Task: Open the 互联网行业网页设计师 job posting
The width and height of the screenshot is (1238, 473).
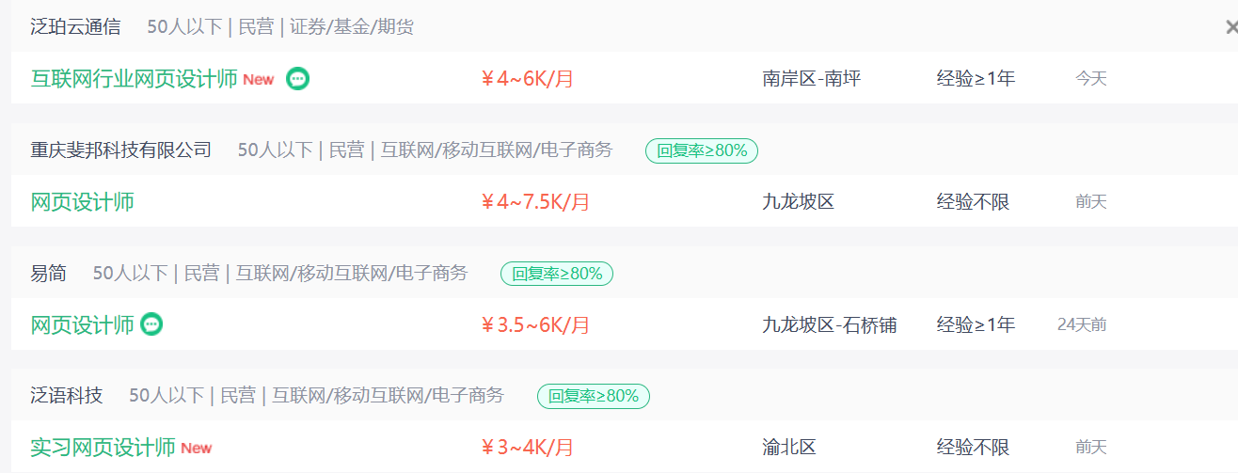Action: pos(134,79)
